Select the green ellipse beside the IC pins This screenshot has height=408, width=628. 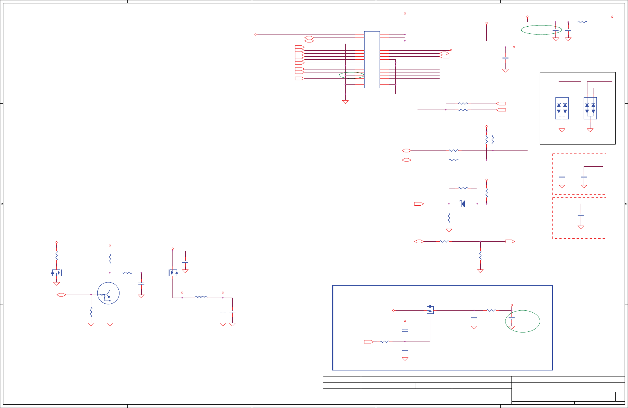click(351, 75)
